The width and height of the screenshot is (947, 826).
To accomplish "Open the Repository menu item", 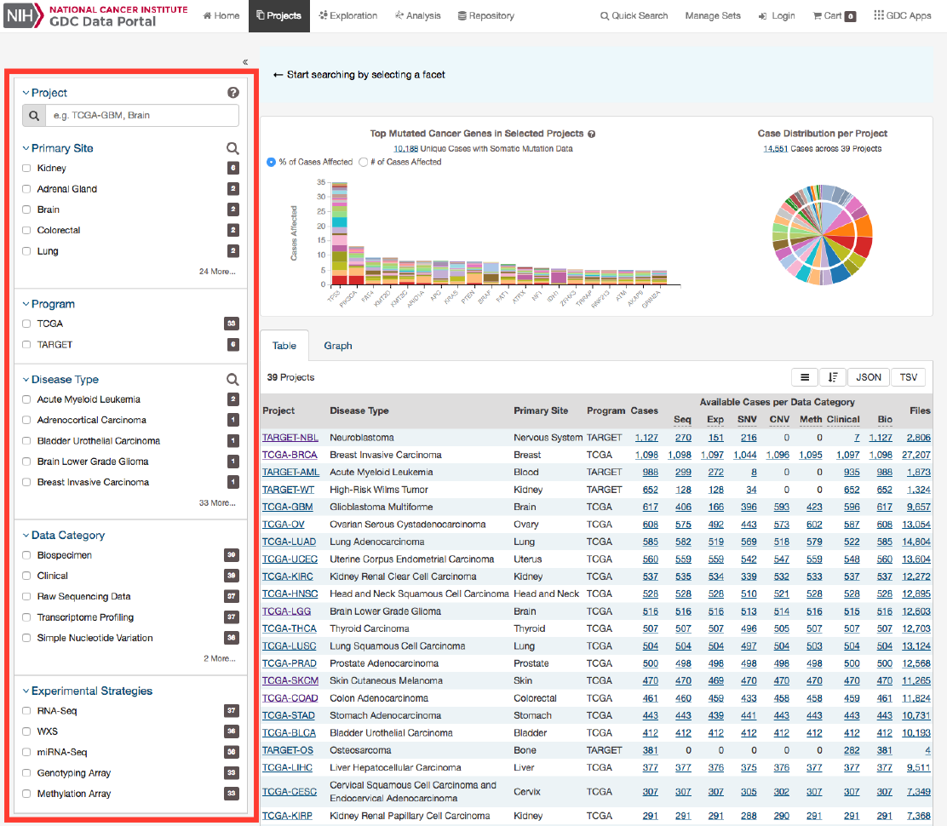I will click(485, 15).
